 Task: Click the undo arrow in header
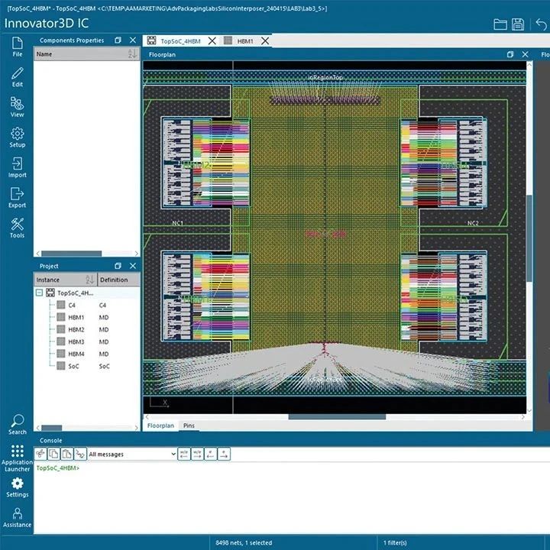tap(542, 24)
